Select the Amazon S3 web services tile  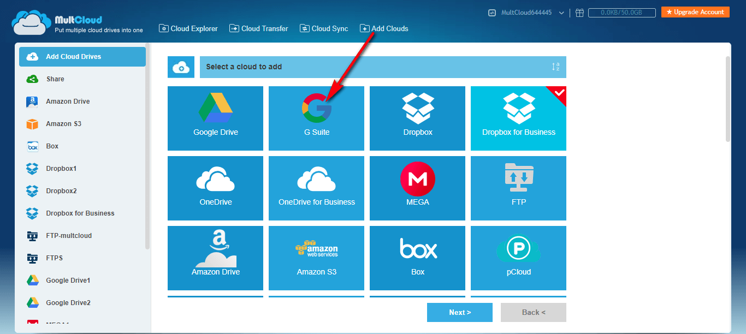click(316, 258)
